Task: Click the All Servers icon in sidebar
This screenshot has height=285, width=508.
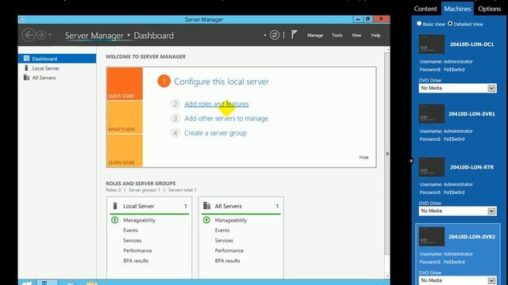Action: pos(26,78)
